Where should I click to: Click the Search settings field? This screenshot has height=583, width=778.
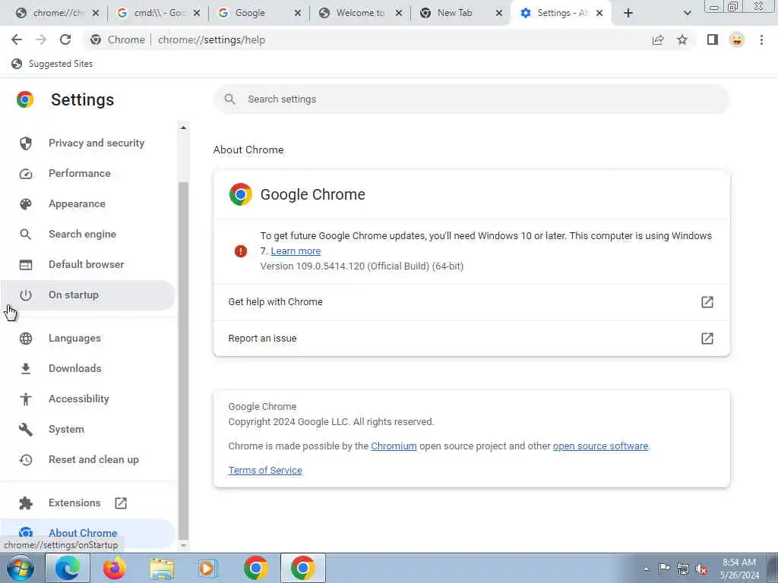[x=471, y=99]
